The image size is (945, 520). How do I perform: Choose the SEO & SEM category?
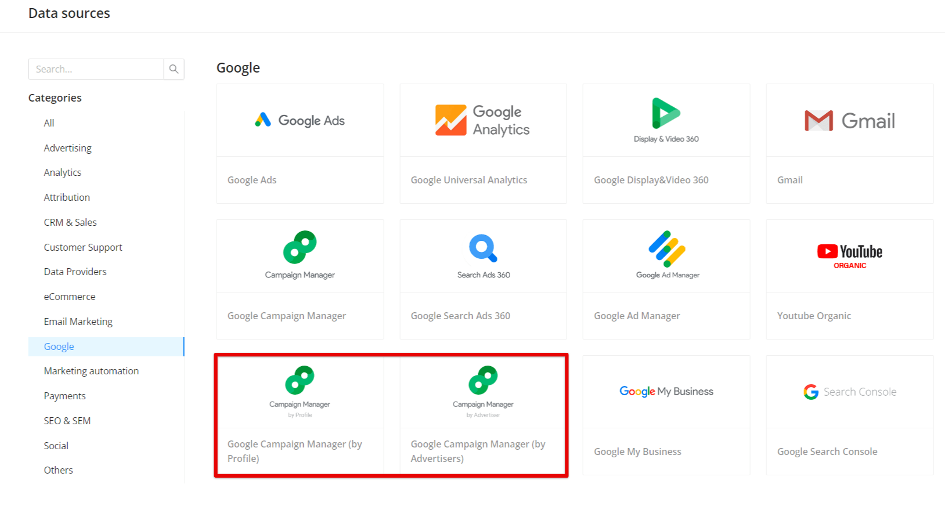[x=67, y=421]
